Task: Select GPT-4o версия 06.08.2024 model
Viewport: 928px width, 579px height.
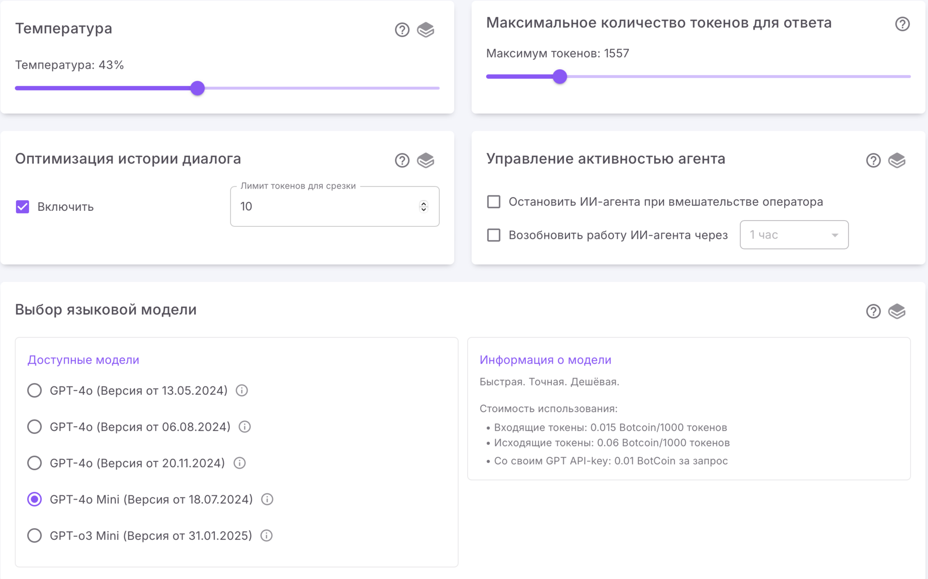Action: click(34, 427)
